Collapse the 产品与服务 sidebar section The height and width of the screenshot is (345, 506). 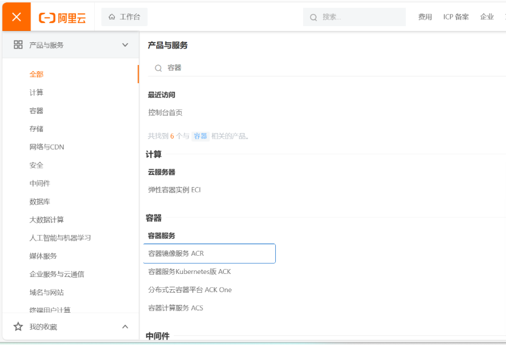point(125,45)
